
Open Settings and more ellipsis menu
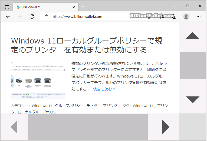click(x=198, y=16)
